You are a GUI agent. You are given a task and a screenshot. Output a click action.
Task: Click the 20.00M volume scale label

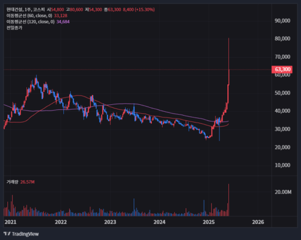[283, 192]
